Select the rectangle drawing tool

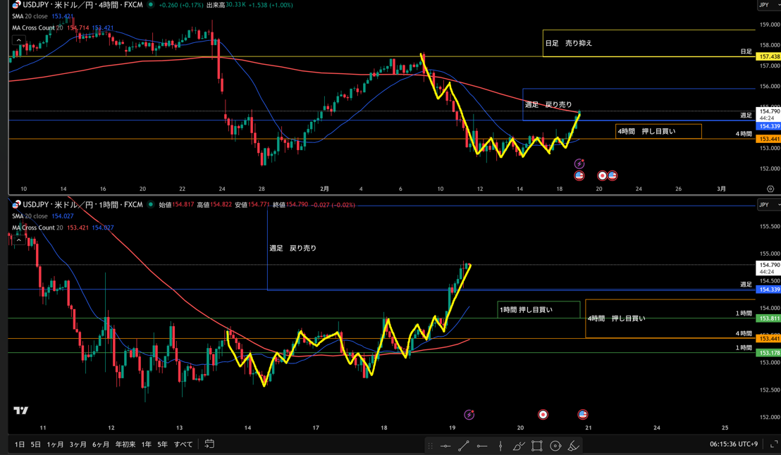point(537,446)
